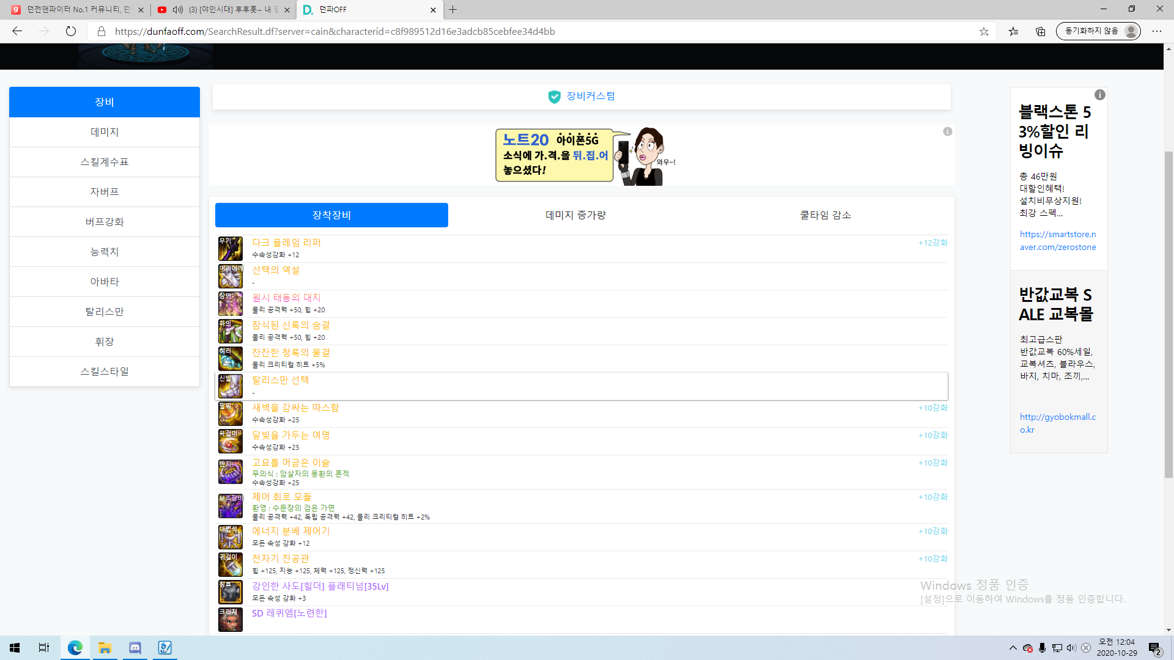Click the 탈리스만 선택 shoes icon

(231, 386)
